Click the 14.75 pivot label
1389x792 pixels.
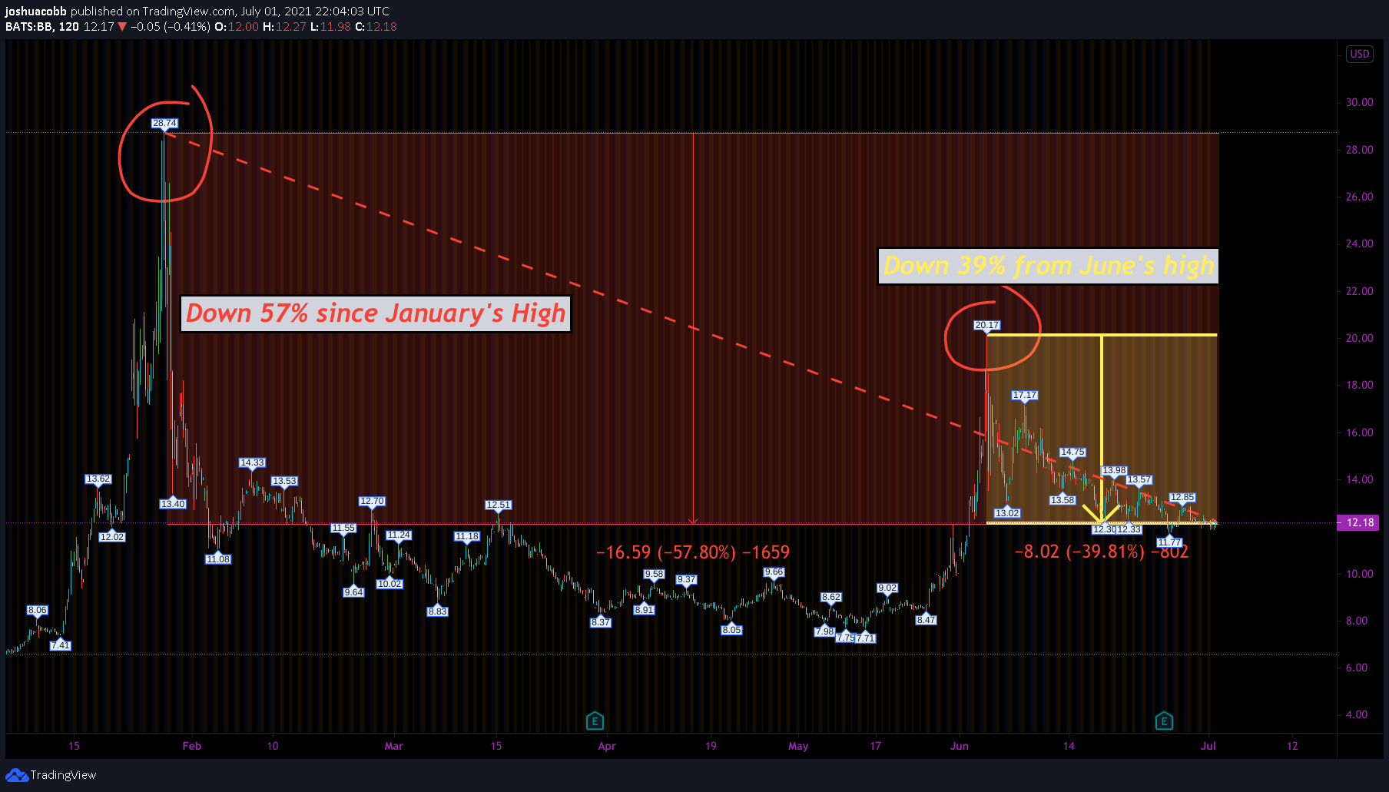coord(1072,452)
